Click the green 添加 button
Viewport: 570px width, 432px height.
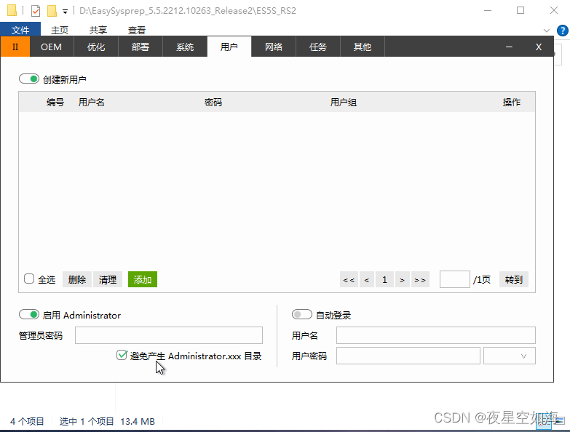tap(143, 279)
